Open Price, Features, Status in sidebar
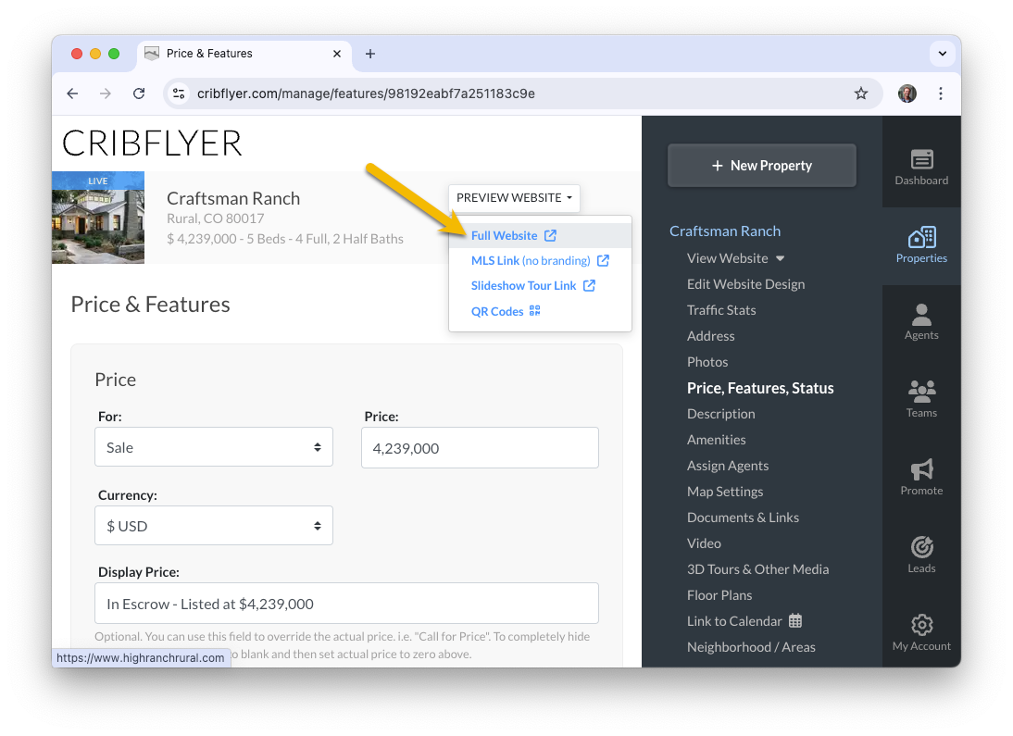The image size is (1013, 736). click(760, 388)
